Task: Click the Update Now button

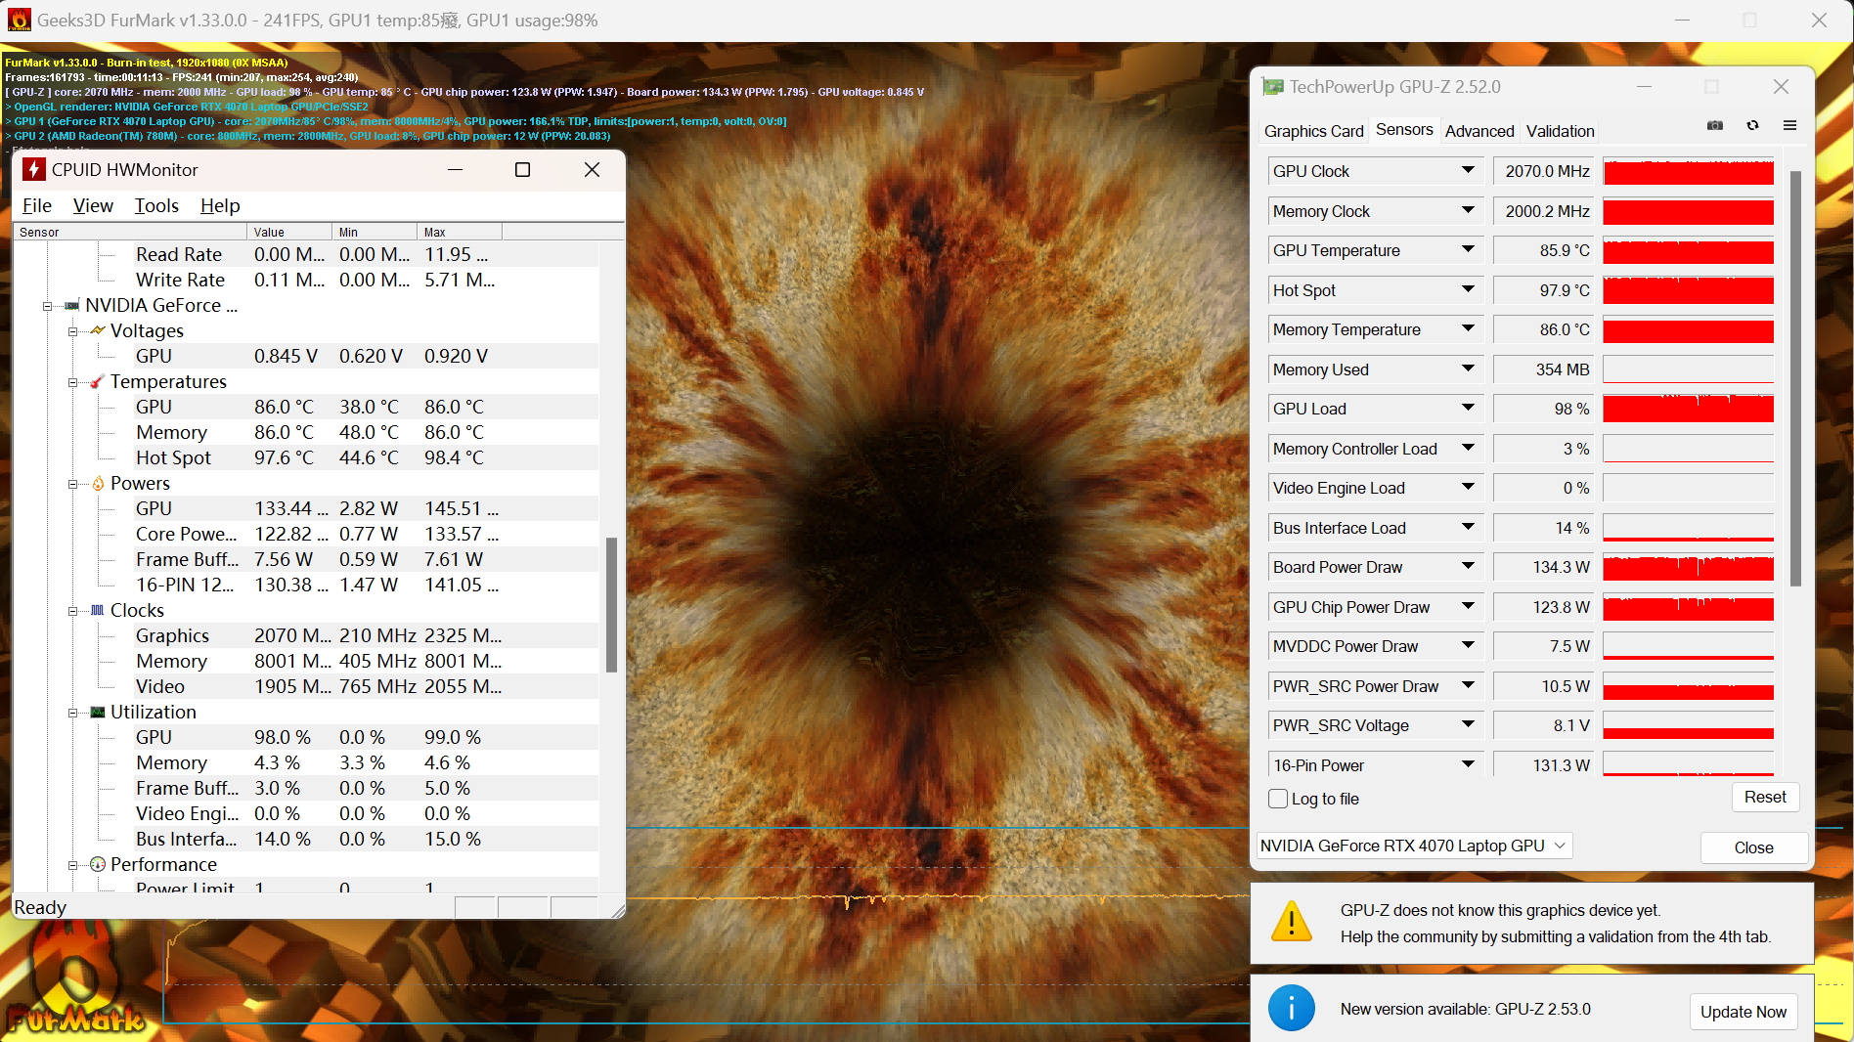Action: 1743,1012
